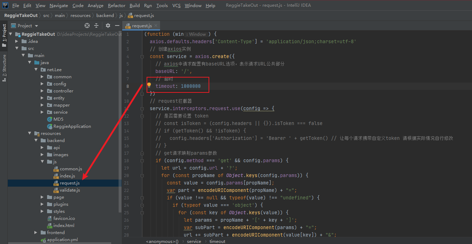Open the VCS menu
This screenshot has height=244, width=472.
click(x=176, y=5)
